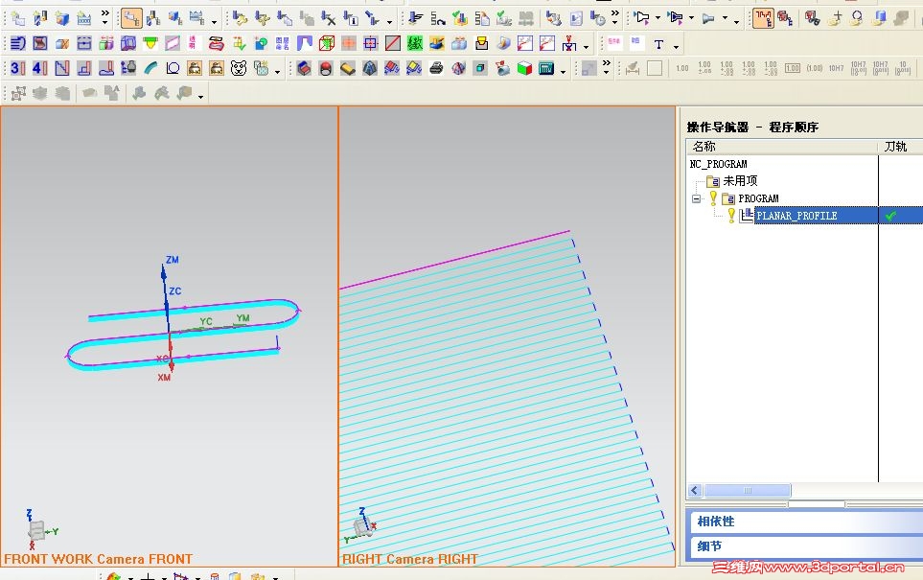This screenshot has height=580, width=923.
Task: Collapse the PROGRAM tree node
Action: click(697, 198)
